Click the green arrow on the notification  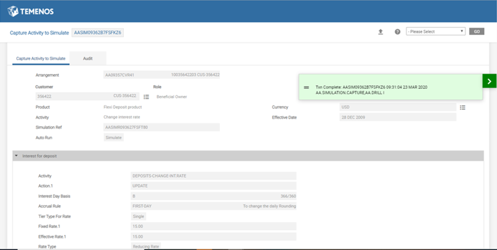489,82
